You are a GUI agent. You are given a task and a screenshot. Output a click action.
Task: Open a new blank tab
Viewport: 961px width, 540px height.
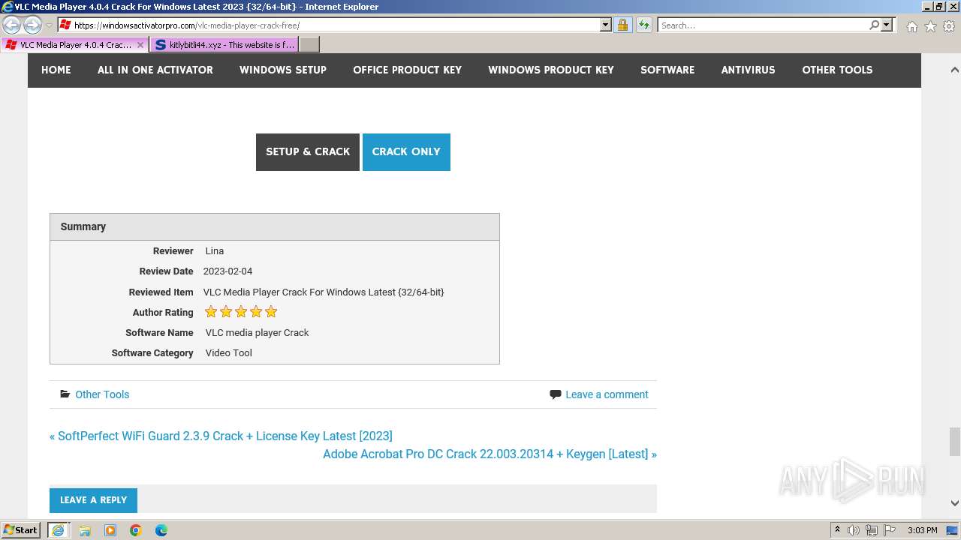pyautogui.click(x=309, y=45)
